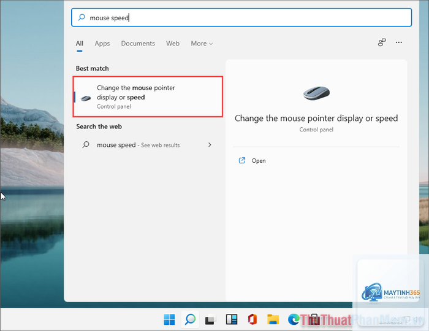Open the Windows Start button
Screen dimensions: 429x331
[169, 319]
